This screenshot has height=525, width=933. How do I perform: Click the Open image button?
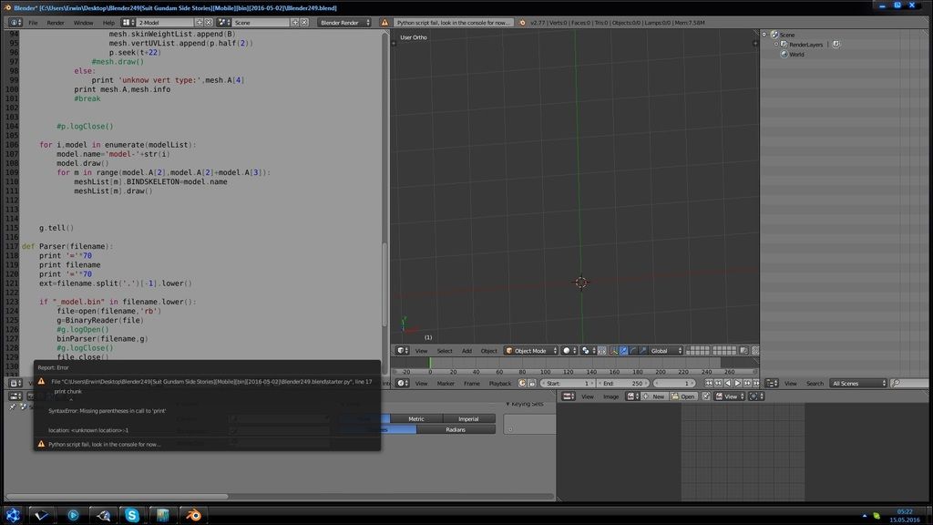pos(683,396)
